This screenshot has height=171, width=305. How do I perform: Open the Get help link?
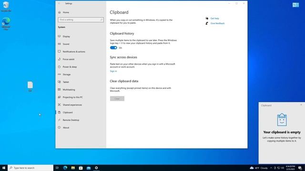(x=214, y=19)
